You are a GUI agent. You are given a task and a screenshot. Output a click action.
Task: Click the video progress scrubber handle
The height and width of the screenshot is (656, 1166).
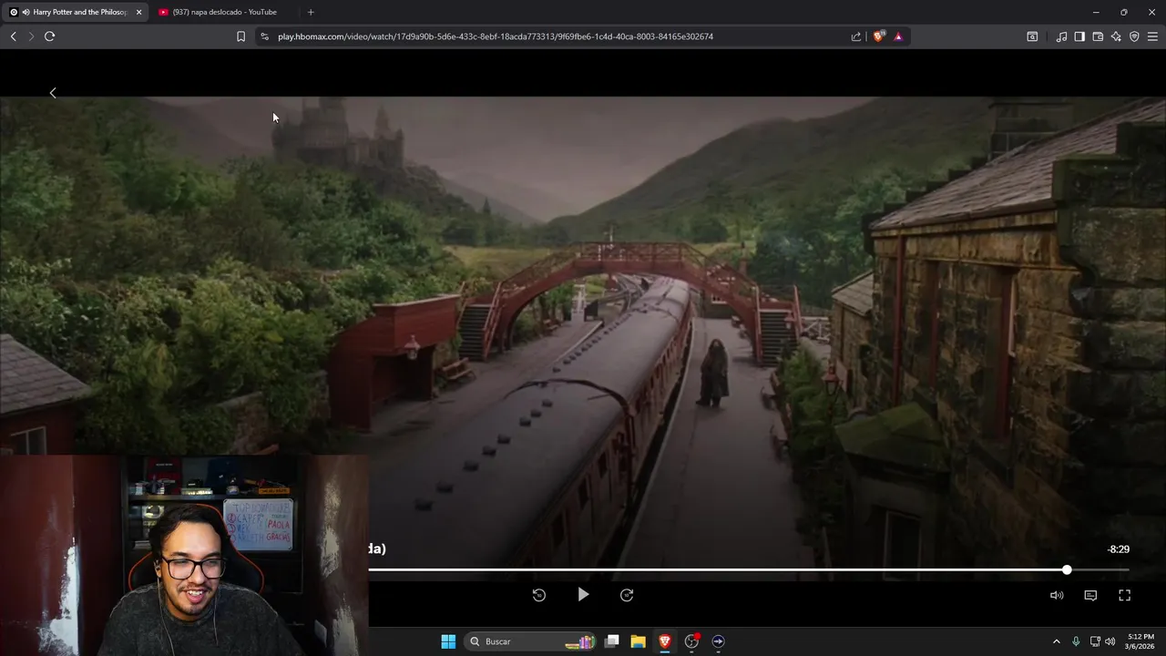pos(1067,569)
